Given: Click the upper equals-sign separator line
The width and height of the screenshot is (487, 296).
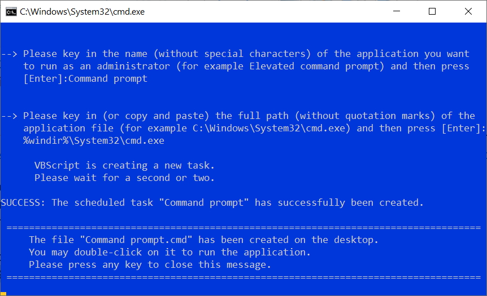Looking at the screenshot, I should click(244, 228).
